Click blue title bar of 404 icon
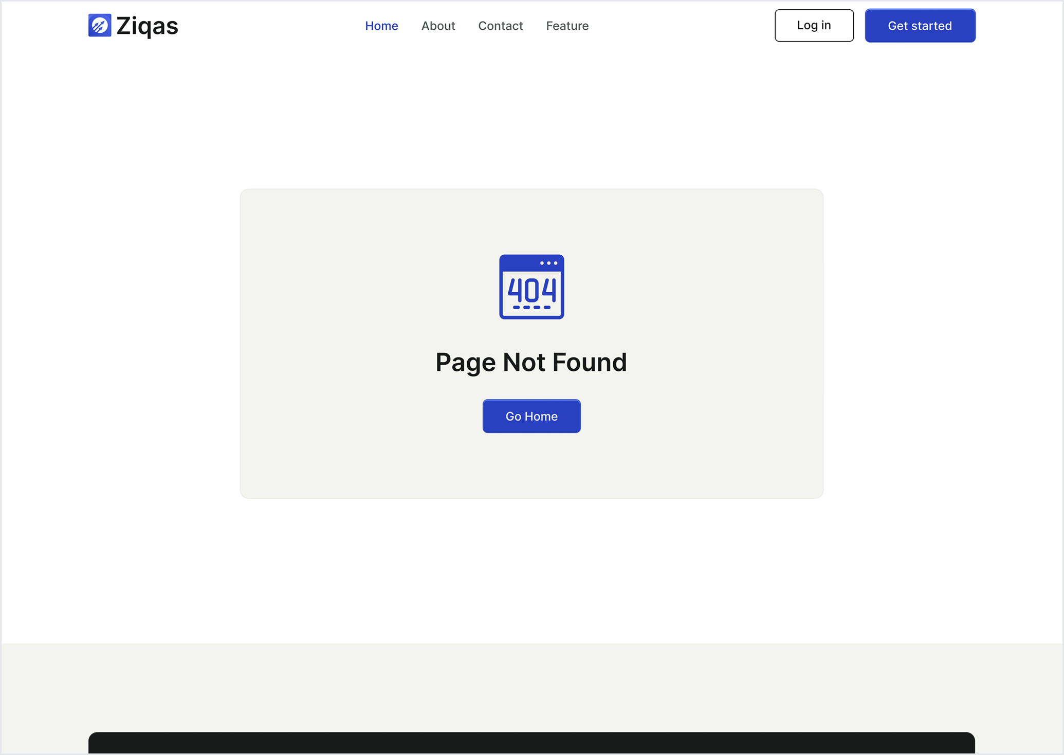The image size is (1064, 755). [x=517, y=263]
